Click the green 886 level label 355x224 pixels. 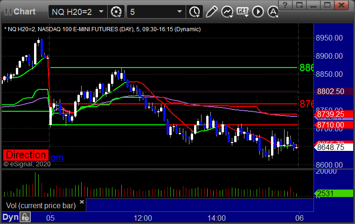coord(306,68)
